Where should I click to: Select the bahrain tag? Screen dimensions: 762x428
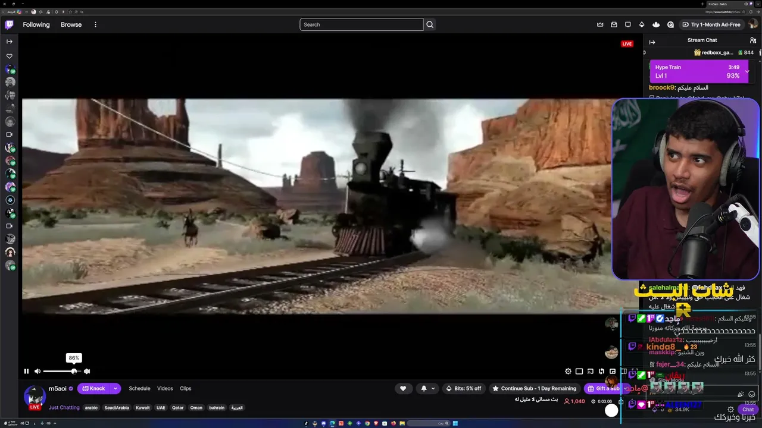(x=217, y=408)
